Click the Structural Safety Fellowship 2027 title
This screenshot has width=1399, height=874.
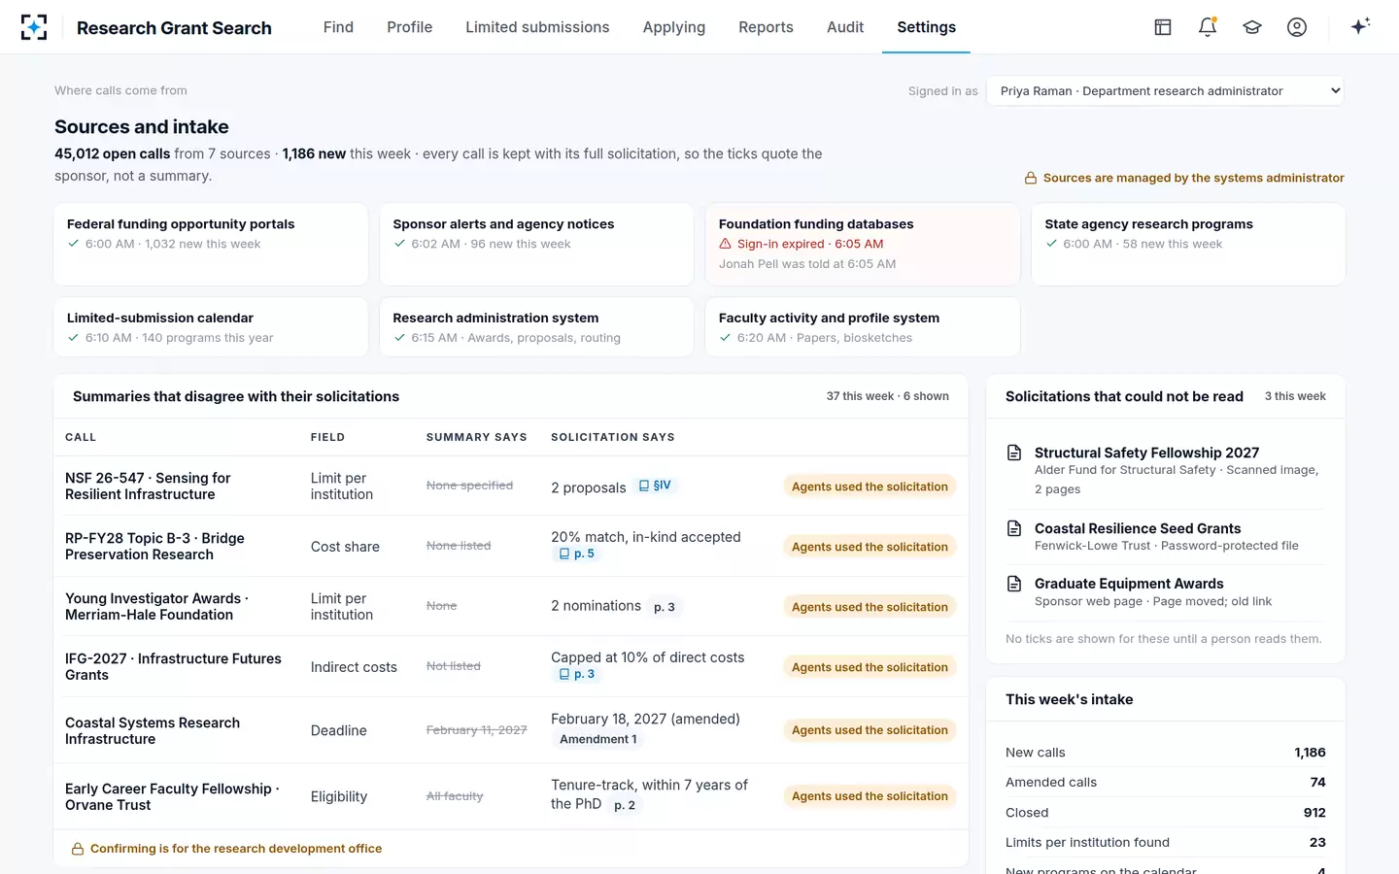click(1146, 453)
